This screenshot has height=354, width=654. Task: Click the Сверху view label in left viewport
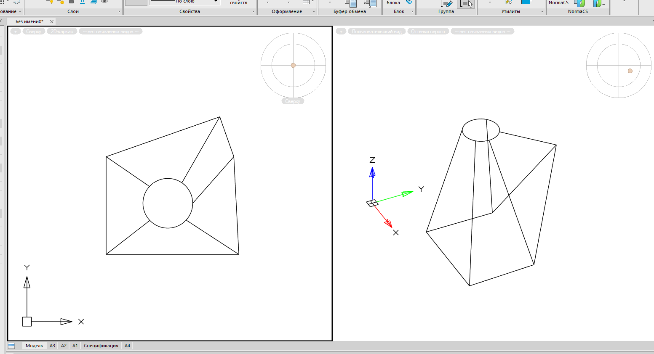click(x=34, y=32)
